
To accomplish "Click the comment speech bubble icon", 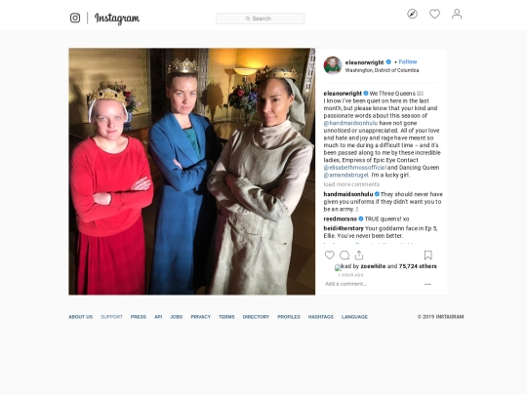I will point(345,256).
